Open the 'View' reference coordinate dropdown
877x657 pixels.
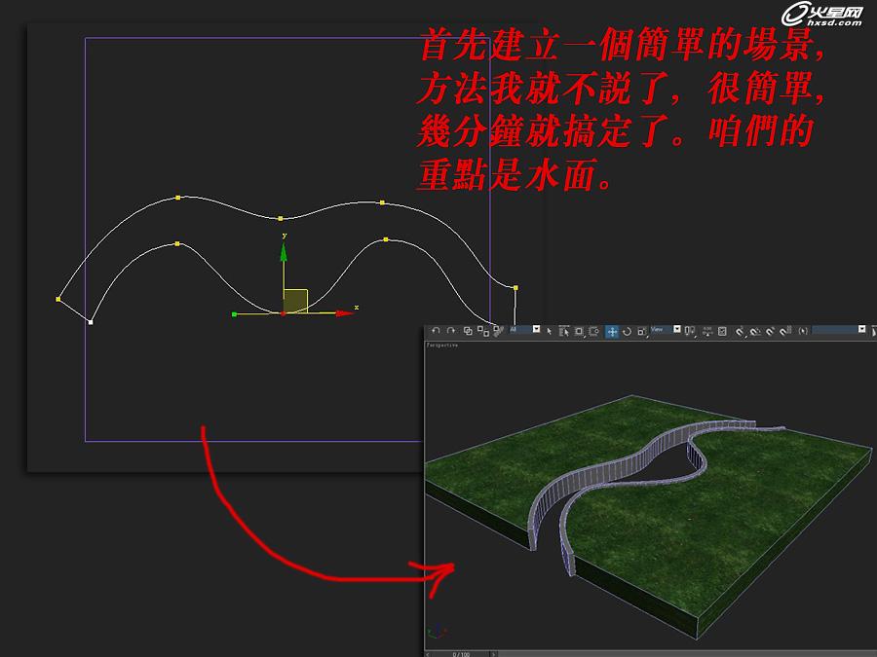[x=665, y=330]
